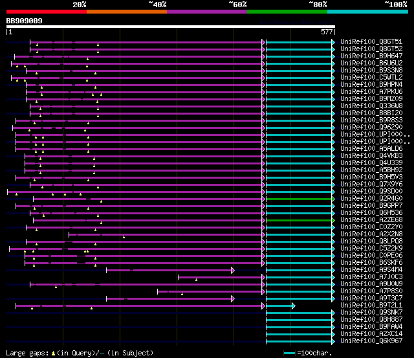Select the UniRef100_C0Z2Y0 label
Viewport: 414px width, 358px height.
point(371,227)
